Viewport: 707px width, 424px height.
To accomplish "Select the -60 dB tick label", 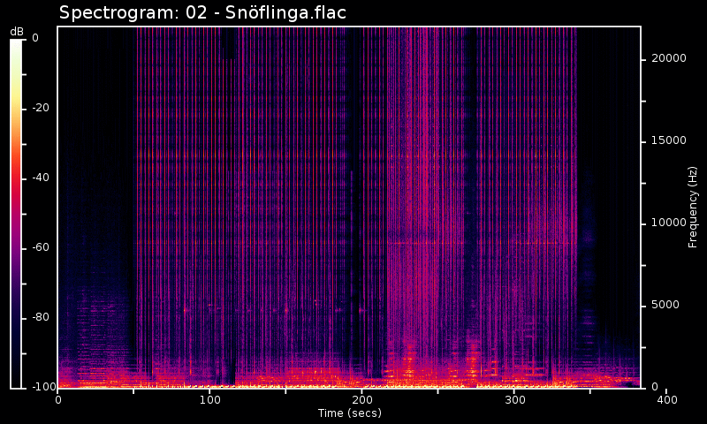I will 41,247.
